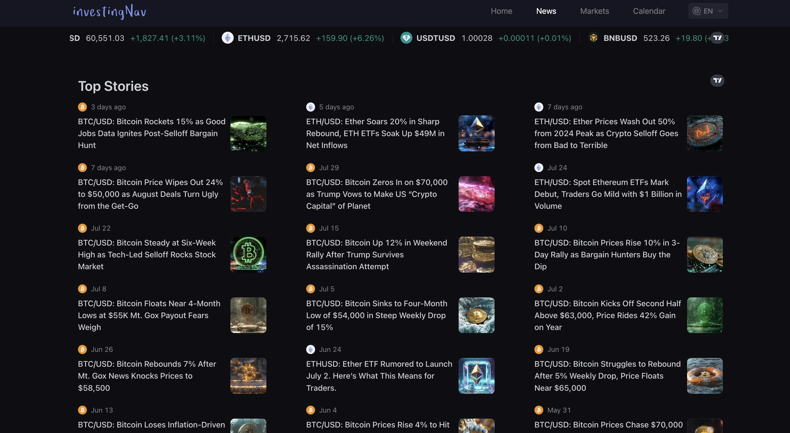This screenshot has width=790, height=433.
Task: Open the BNBUSD ticker symbol
Action: point(620,38)
